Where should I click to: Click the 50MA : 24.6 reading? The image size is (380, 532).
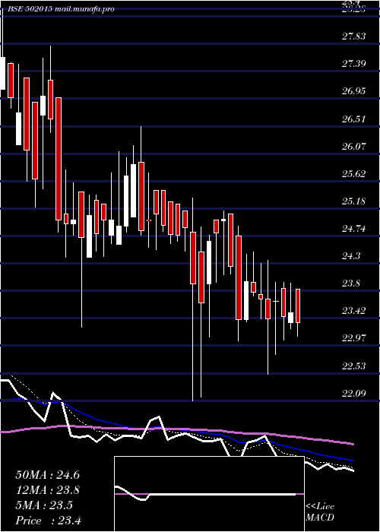tap(47, 475)
